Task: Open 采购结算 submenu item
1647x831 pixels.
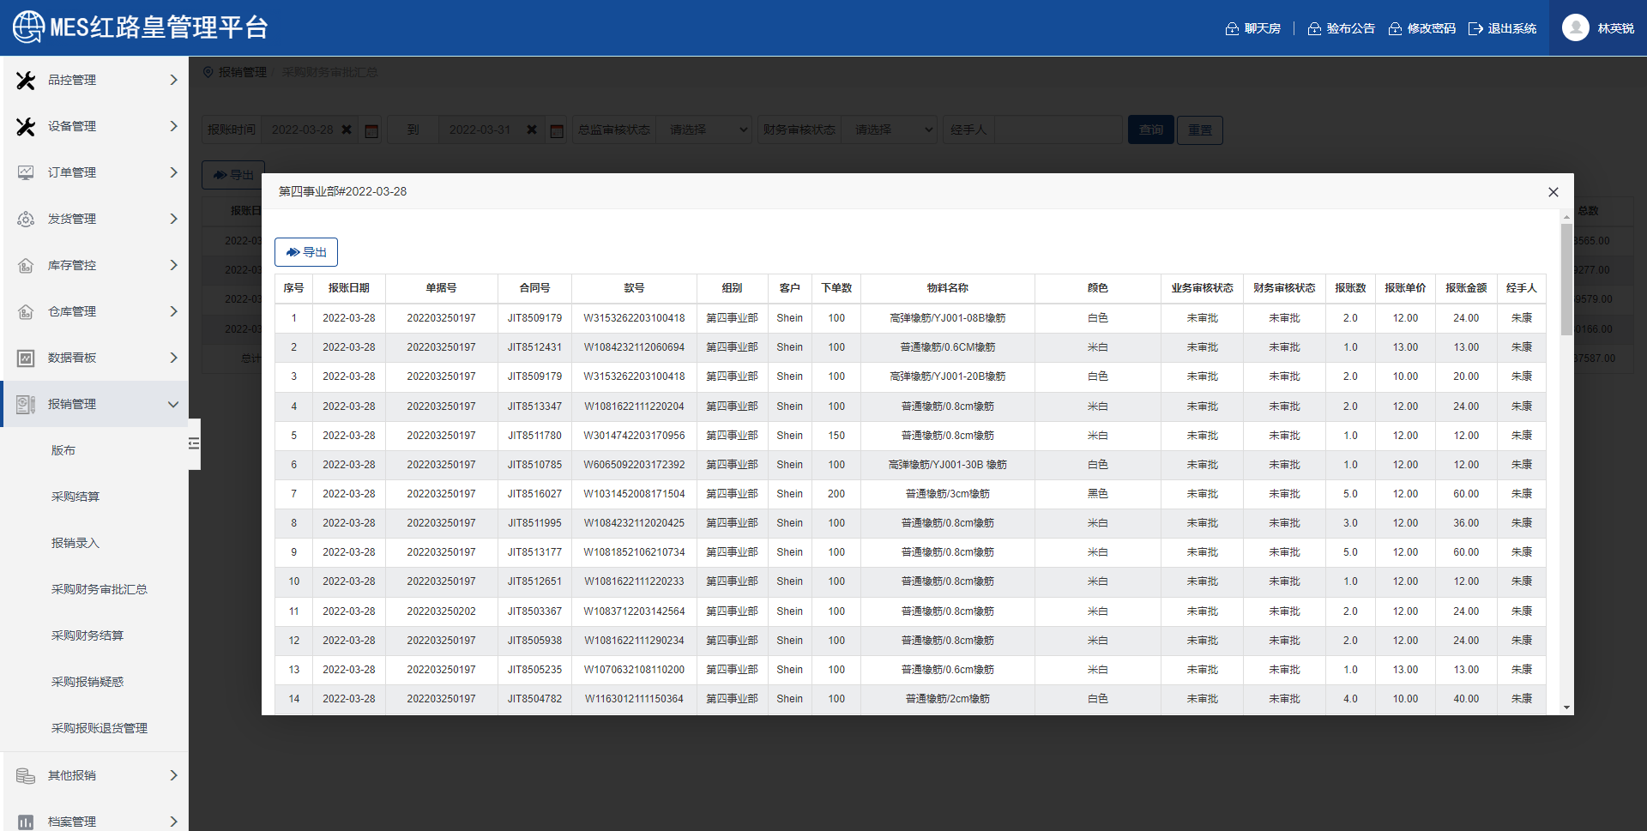Action: pyautogui.click(x=75, y=497)
